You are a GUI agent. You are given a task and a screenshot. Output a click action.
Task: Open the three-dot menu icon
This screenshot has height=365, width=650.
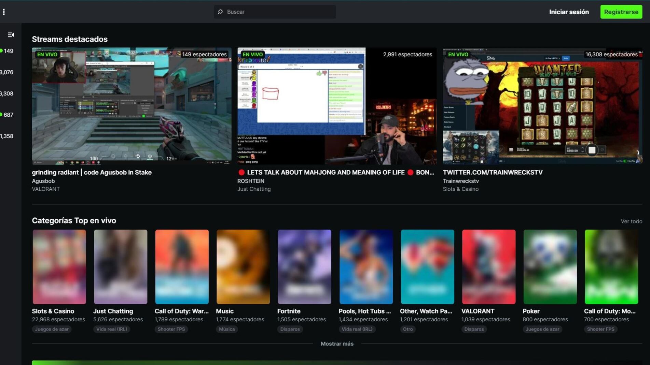[4, 12]
